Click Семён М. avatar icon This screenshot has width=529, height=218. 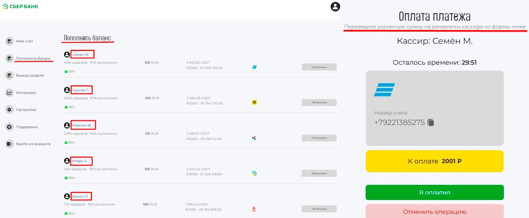pos(67,54)
